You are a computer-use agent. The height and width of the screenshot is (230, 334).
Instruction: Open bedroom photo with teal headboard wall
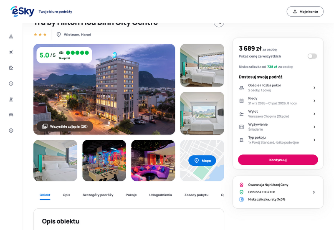point(56,161)
